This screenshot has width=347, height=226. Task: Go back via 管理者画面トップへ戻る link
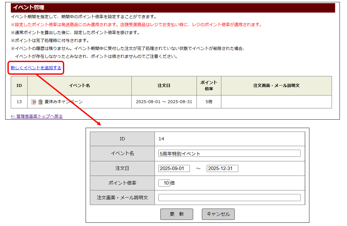[37, 116]
